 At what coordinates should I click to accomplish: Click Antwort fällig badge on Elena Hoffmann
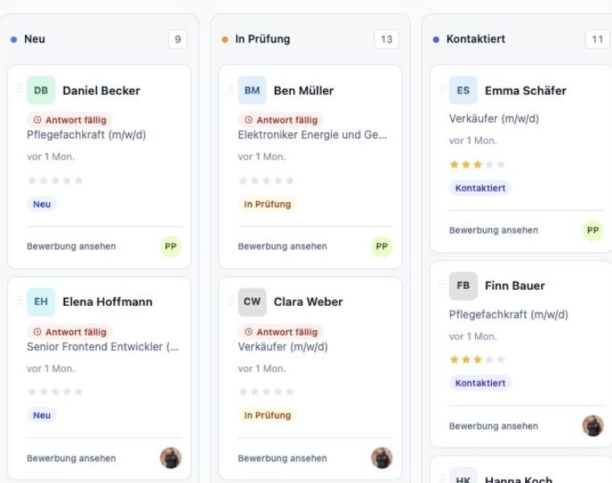click(70, 332)
